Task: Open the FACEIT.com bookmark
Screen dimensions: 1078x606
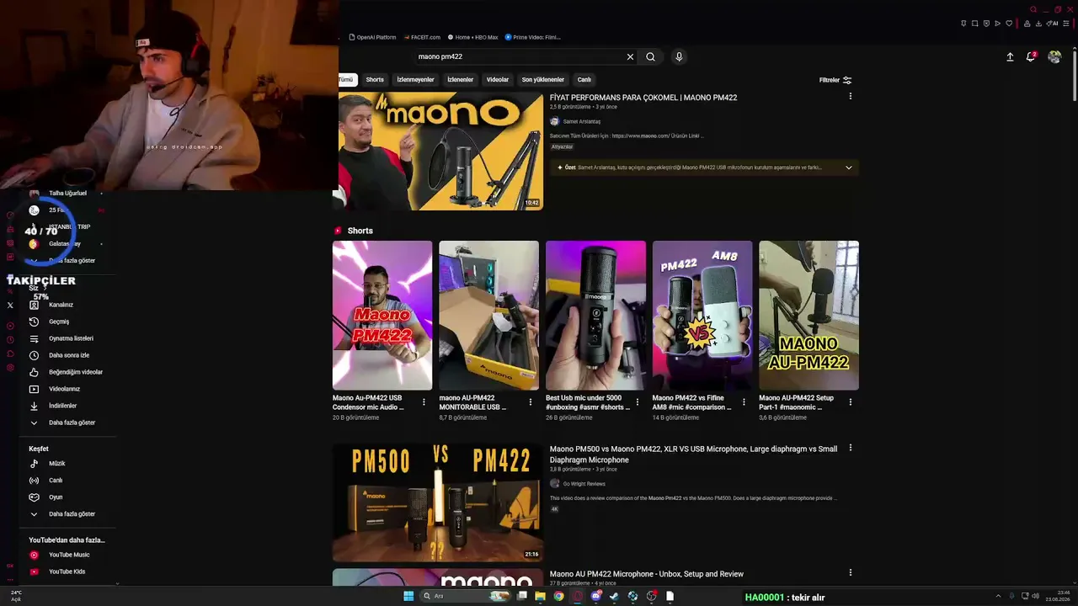Action: pos(422,37)
